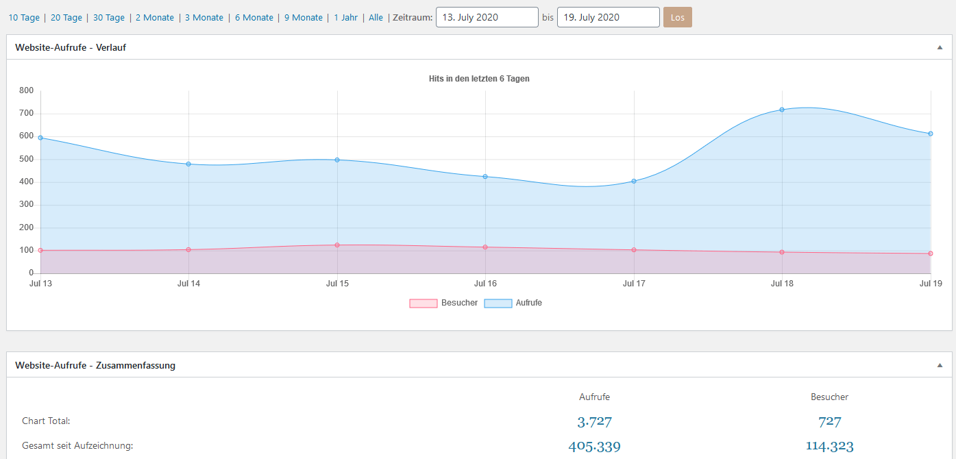The width and height of the screenshot is (956, 459).
Task: Click the Aufrufe data point for Jul 16
Action: (x=485, y=177)
